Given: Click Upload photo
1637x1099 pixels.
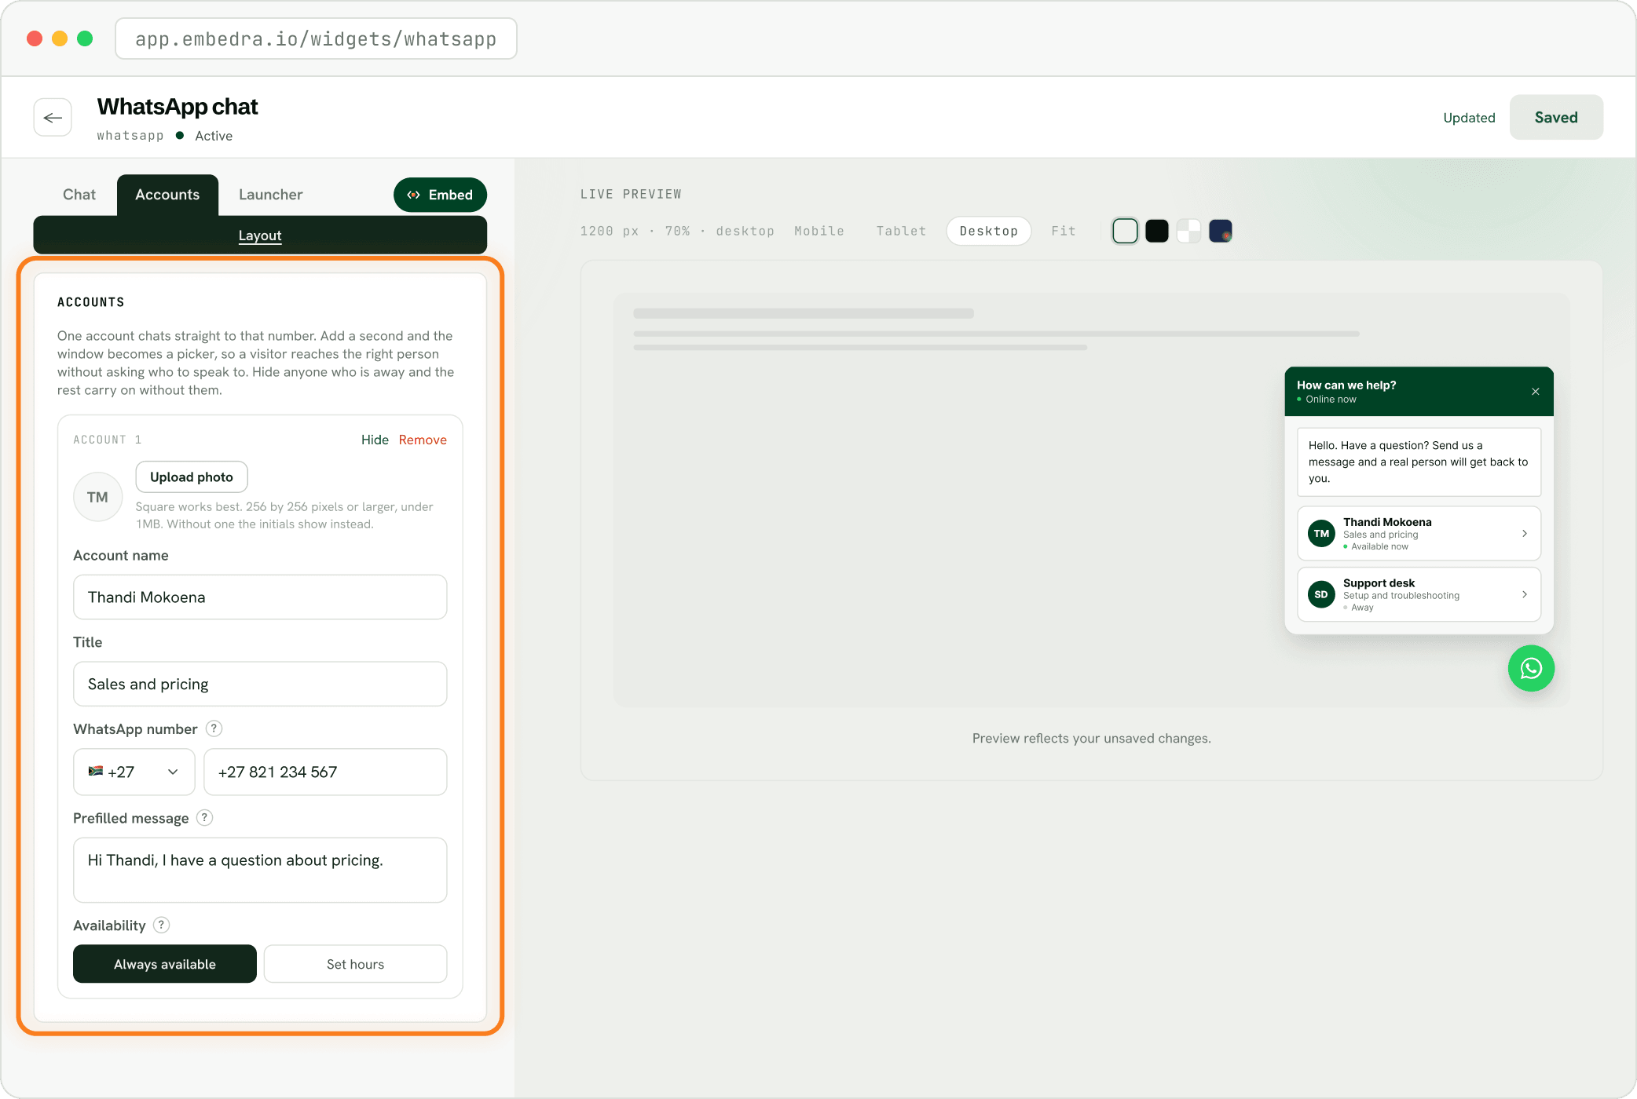Looking at the screenshot, I should pos(192,476).
